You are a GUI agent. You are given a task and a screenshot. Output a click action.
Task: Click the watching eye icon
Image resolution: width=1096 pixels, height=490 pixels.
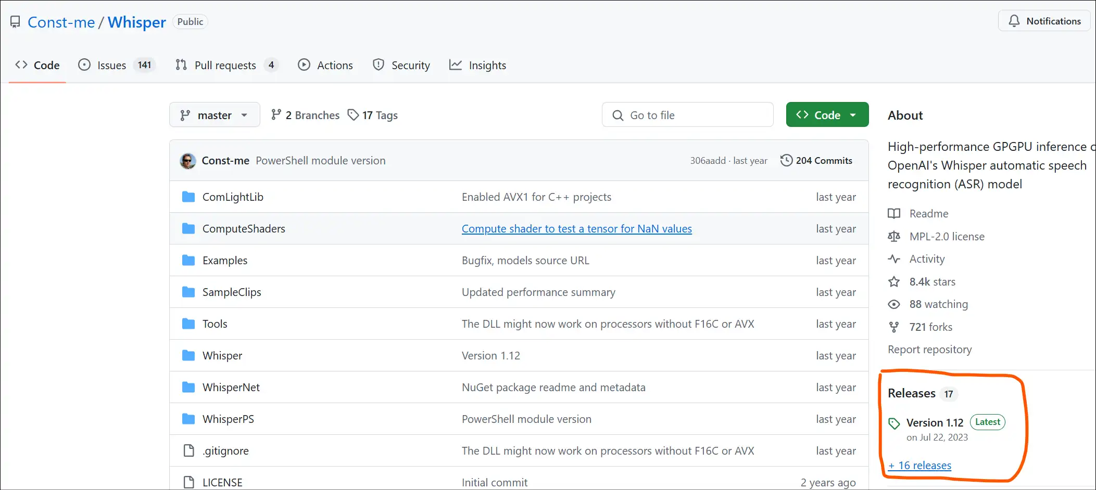[894, 304]
